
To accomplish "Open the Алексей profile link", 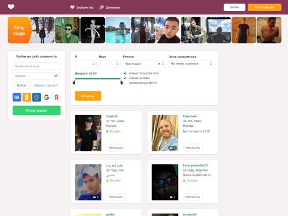I will point(190,214).
